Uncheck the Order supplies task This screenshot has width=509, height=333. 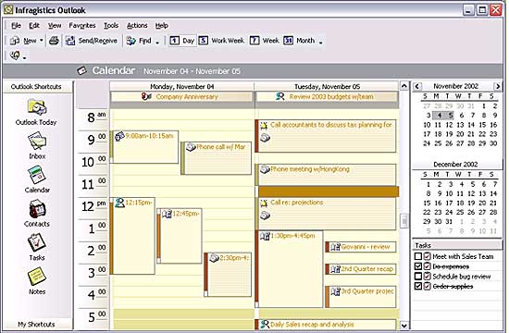click(x=418, y=287)
